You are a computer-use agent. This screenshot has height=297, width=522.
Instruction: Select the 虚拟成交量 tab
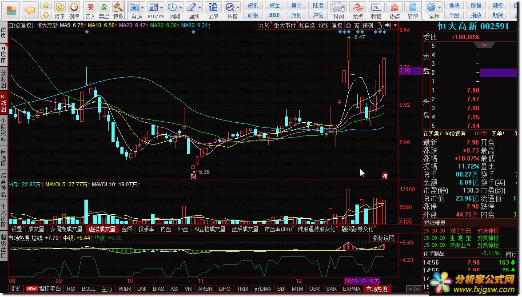pos(102,229)
